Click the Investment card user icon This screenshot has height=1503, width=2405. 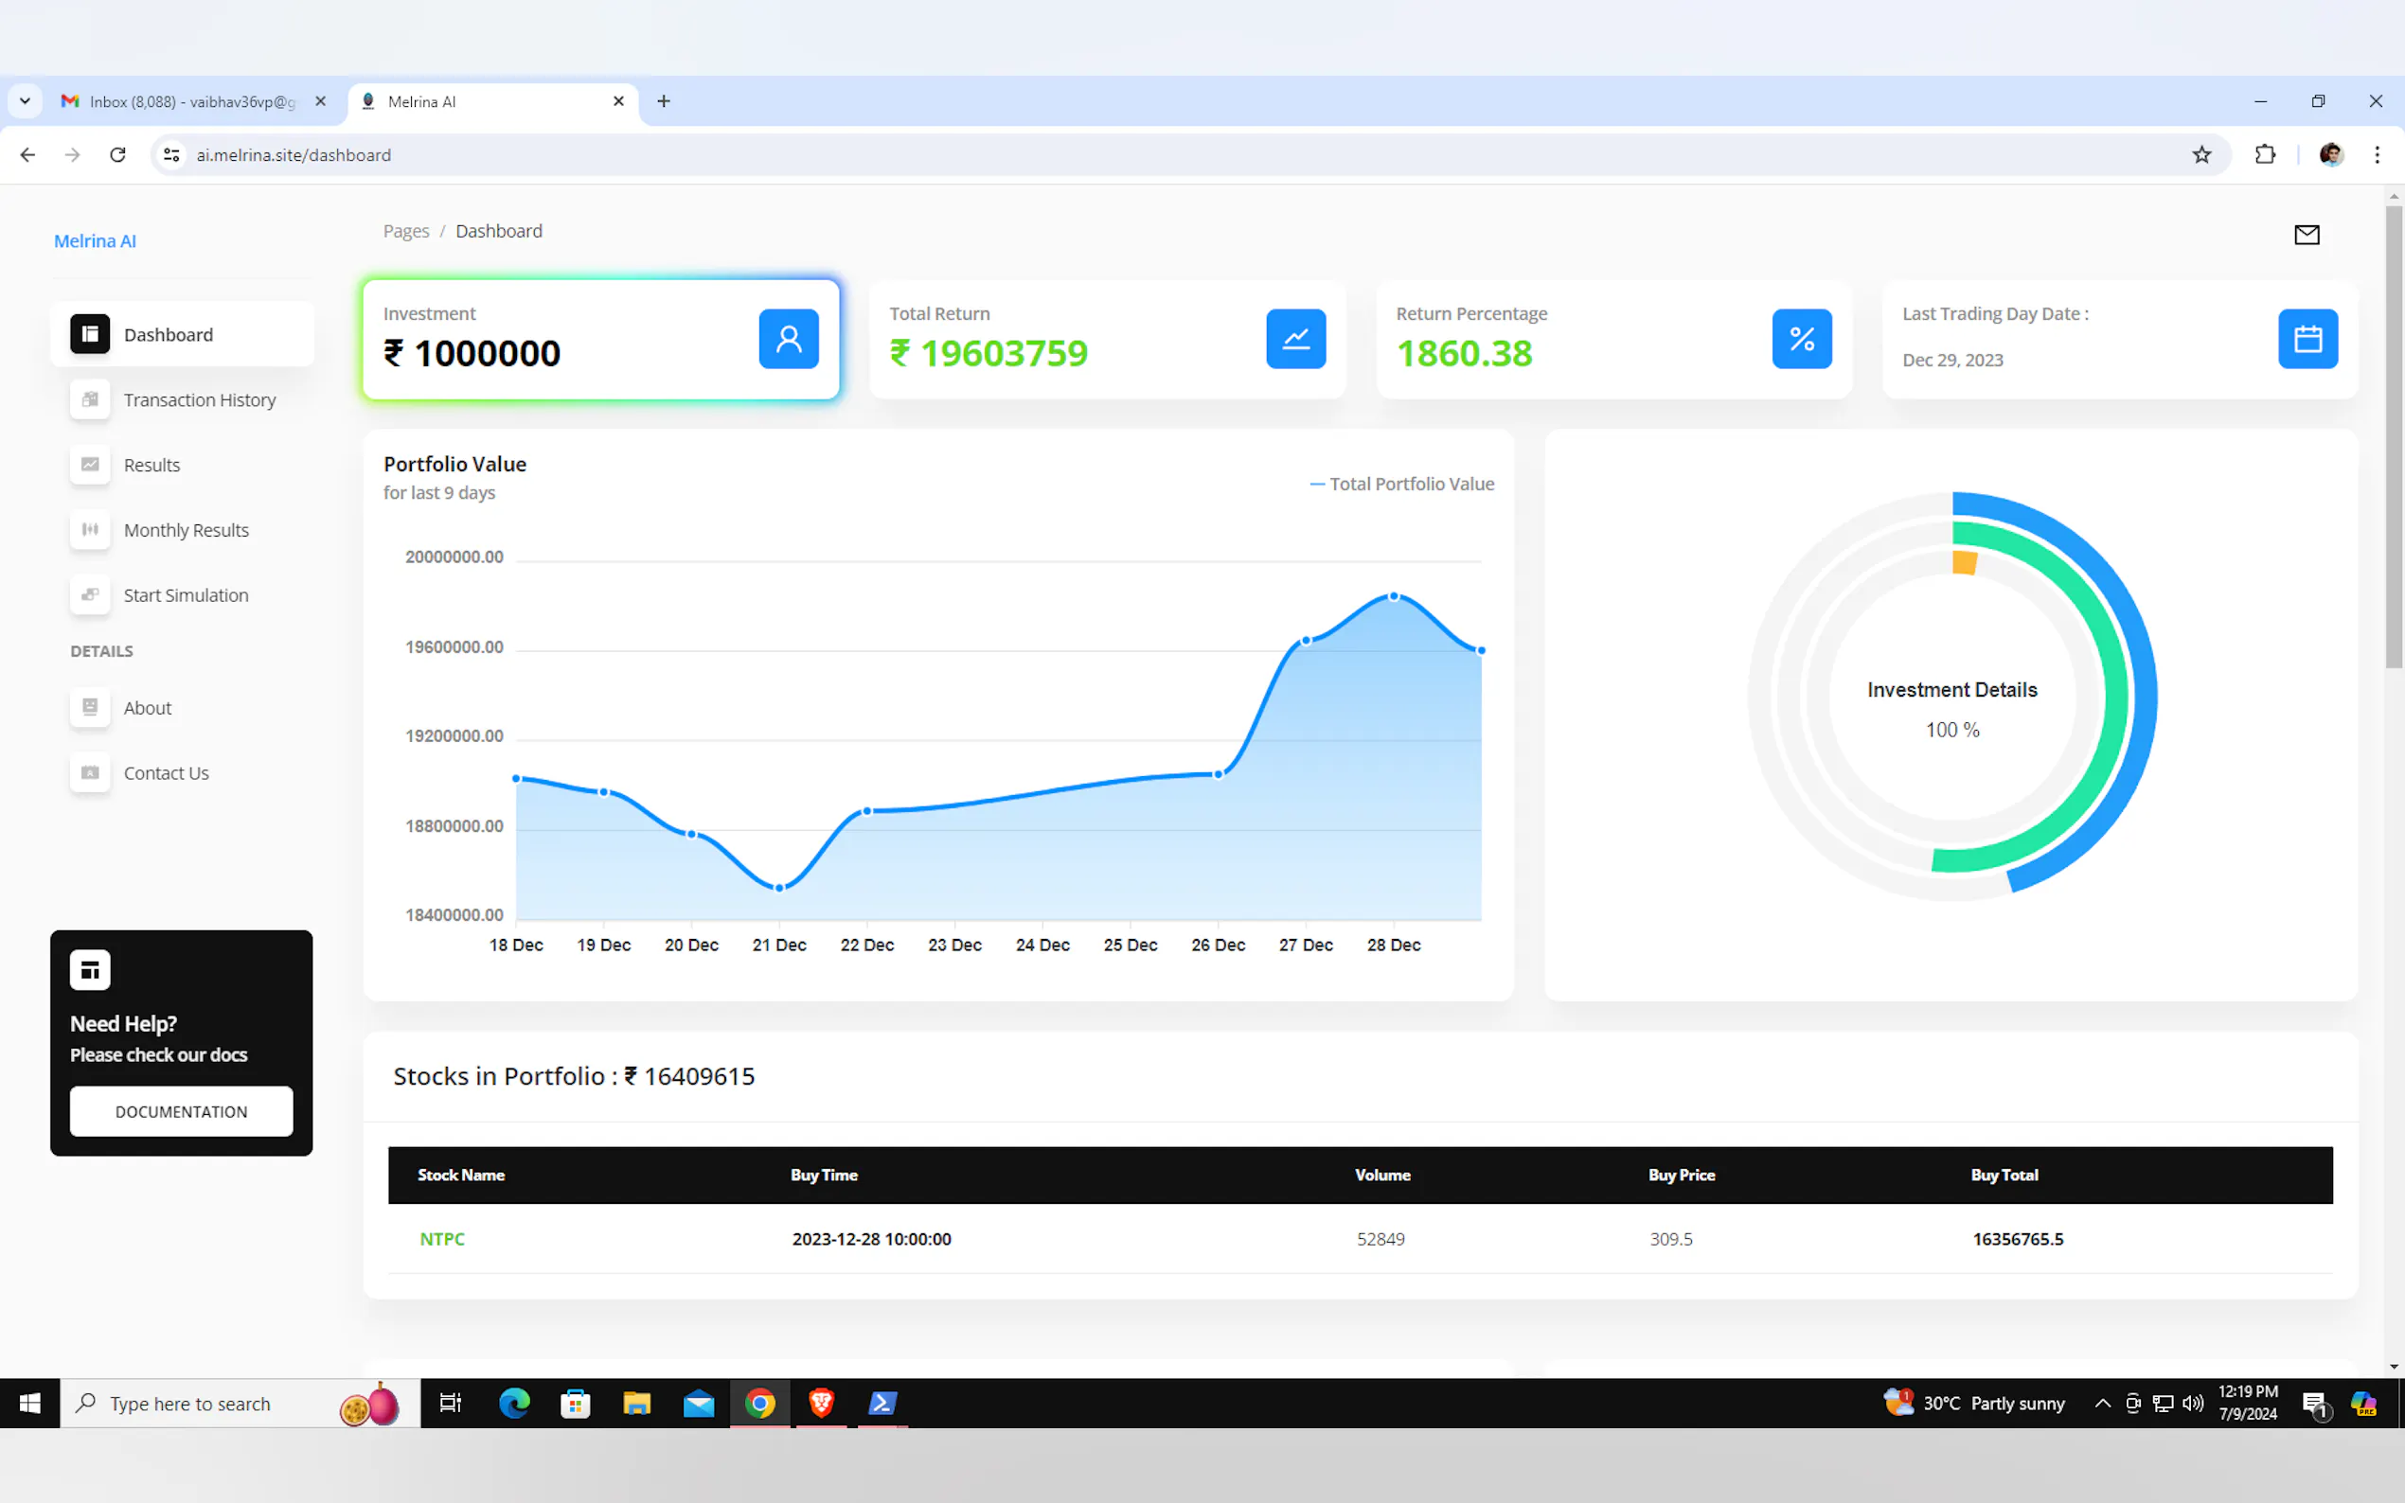pos(789,339)
